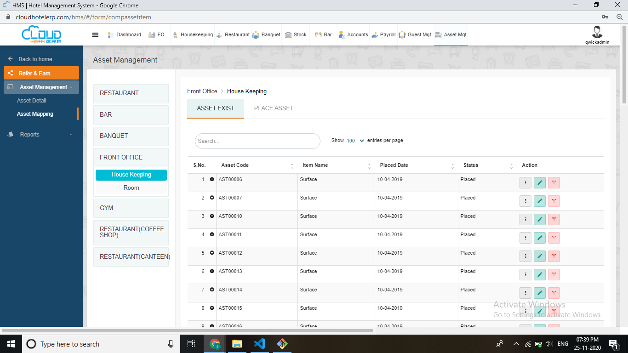
Task: Click qwickadmin user profile icon
Action: coord(597,32)
